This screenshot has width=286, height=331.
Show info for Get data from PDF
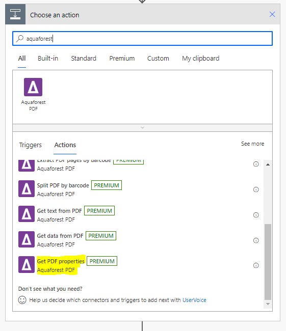[x=256, y=240]
